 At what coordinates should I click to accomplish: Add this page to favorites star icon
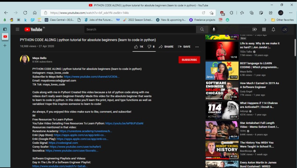[212, 13]
